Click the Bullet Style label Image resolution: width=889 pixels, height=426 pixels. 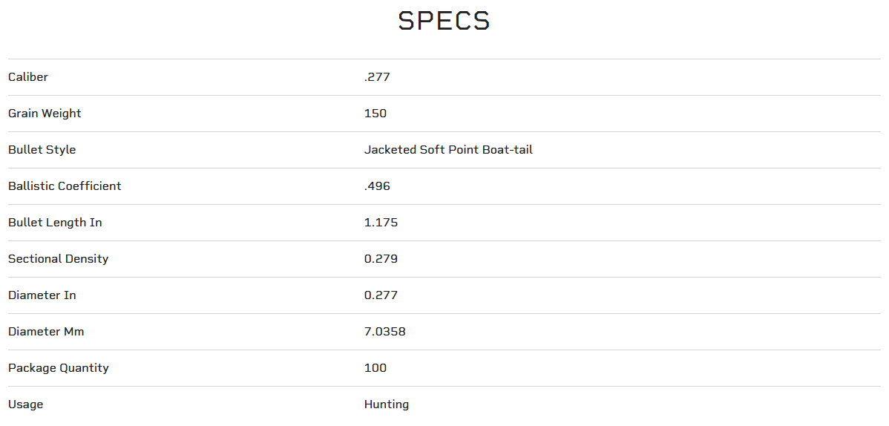(x=42, y=150)
